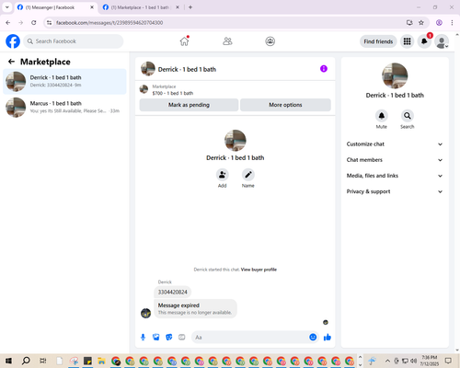Open Windows taskbar search
The width and height of the screenshot is (460, 368).
pos(26,361)
